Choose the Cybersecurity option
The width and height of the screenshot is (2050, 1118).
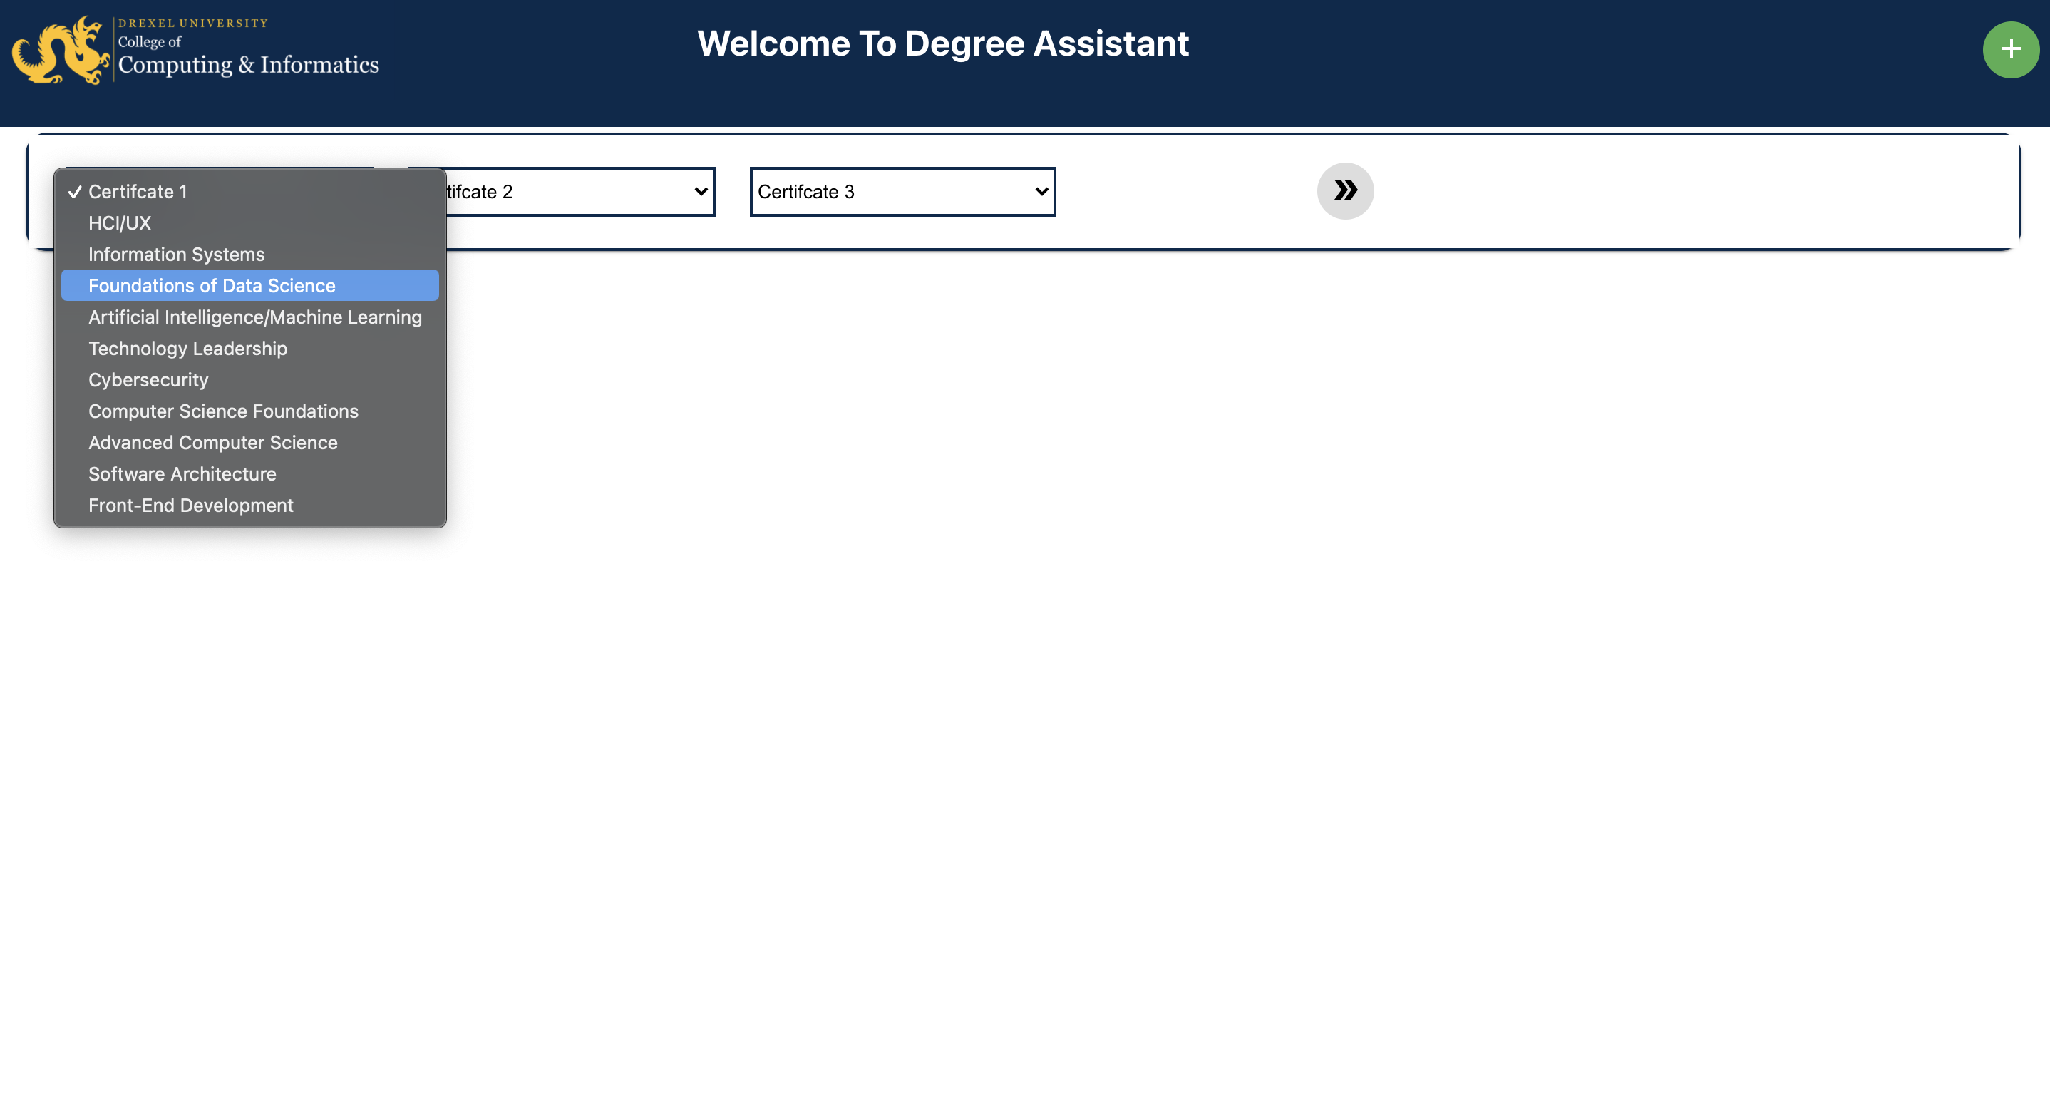pyautogui.click(x=148, y=380)
